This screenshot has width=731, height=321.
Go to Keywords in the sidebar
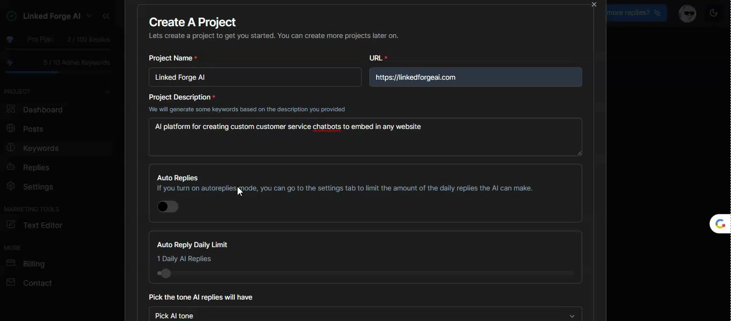[x=41, y=148]
